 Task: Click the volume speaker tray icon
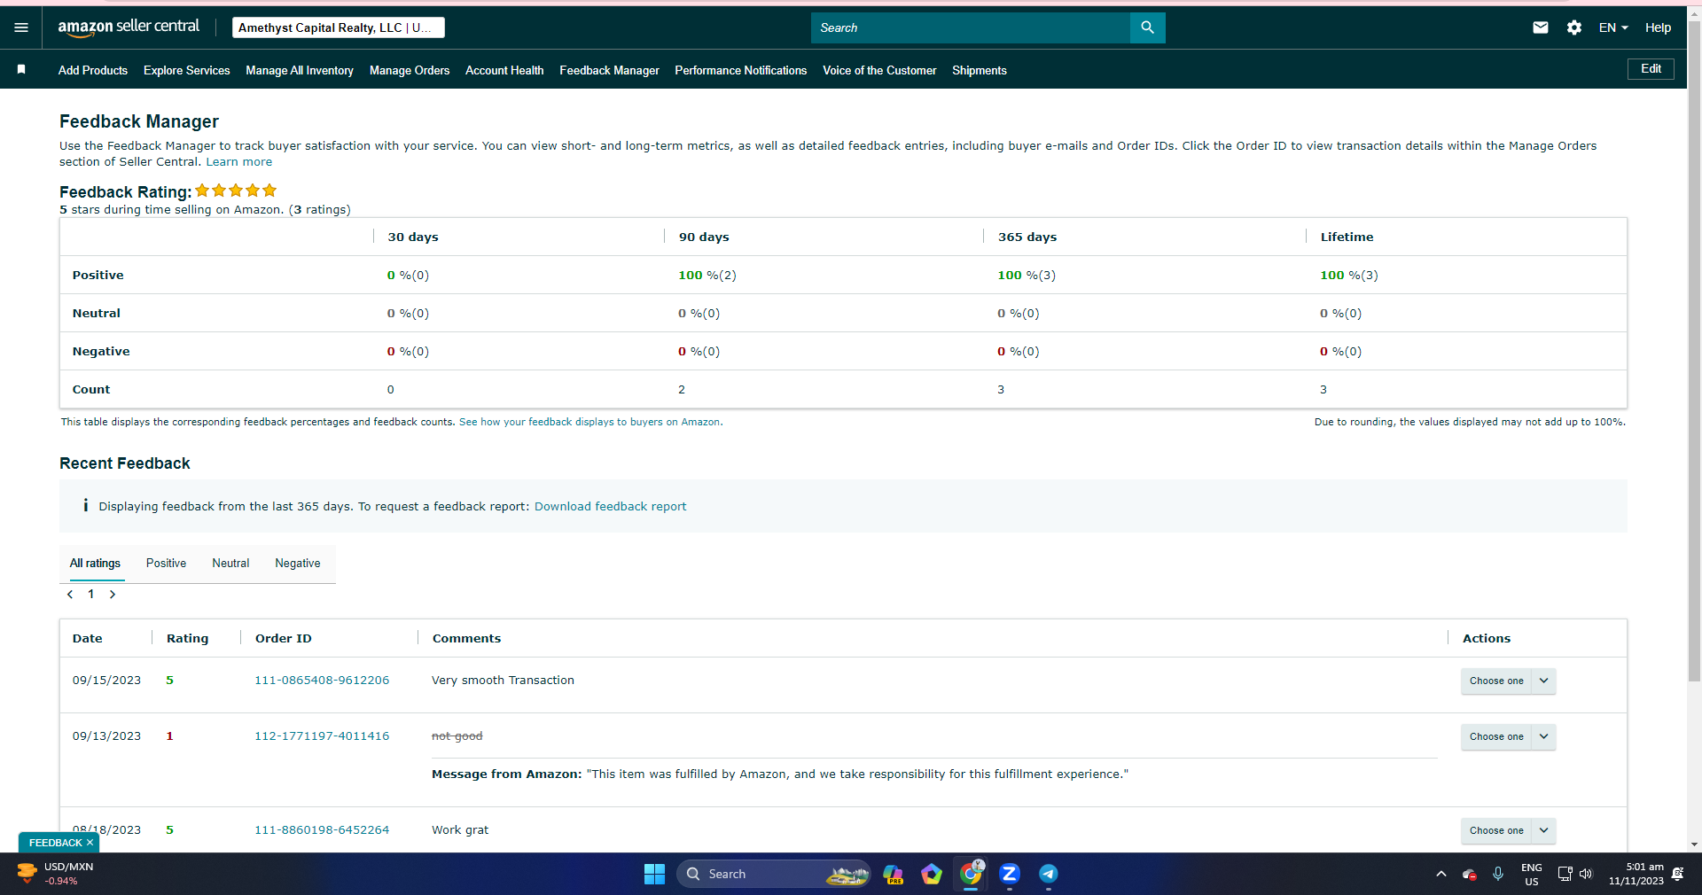pos(1586,874)
